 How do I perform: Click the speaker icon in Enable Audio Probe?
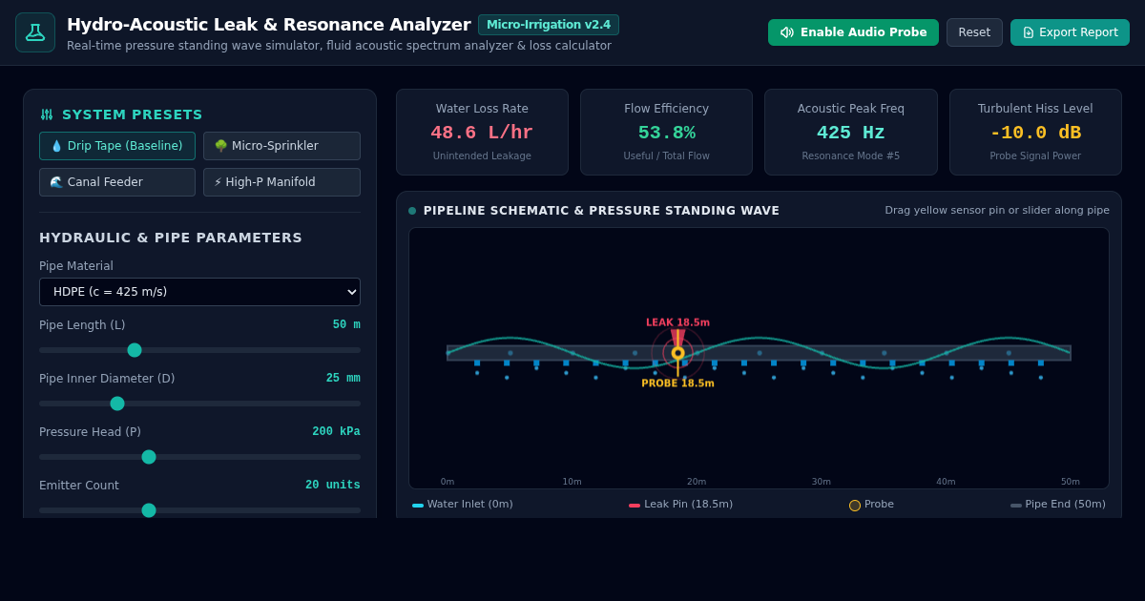coord(787,32)
